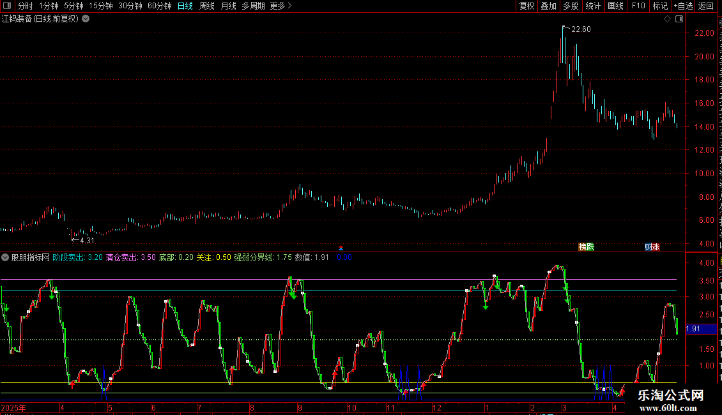This screenshot has height=415, width=722.
Task: Click 阶段卖出: 3.20 indicator value
Action: point(78,258)
